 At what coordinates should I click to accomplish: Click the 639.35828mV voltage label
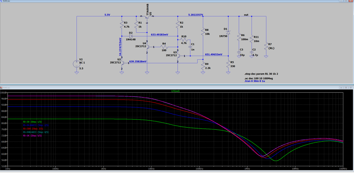(x=138, y=61)
